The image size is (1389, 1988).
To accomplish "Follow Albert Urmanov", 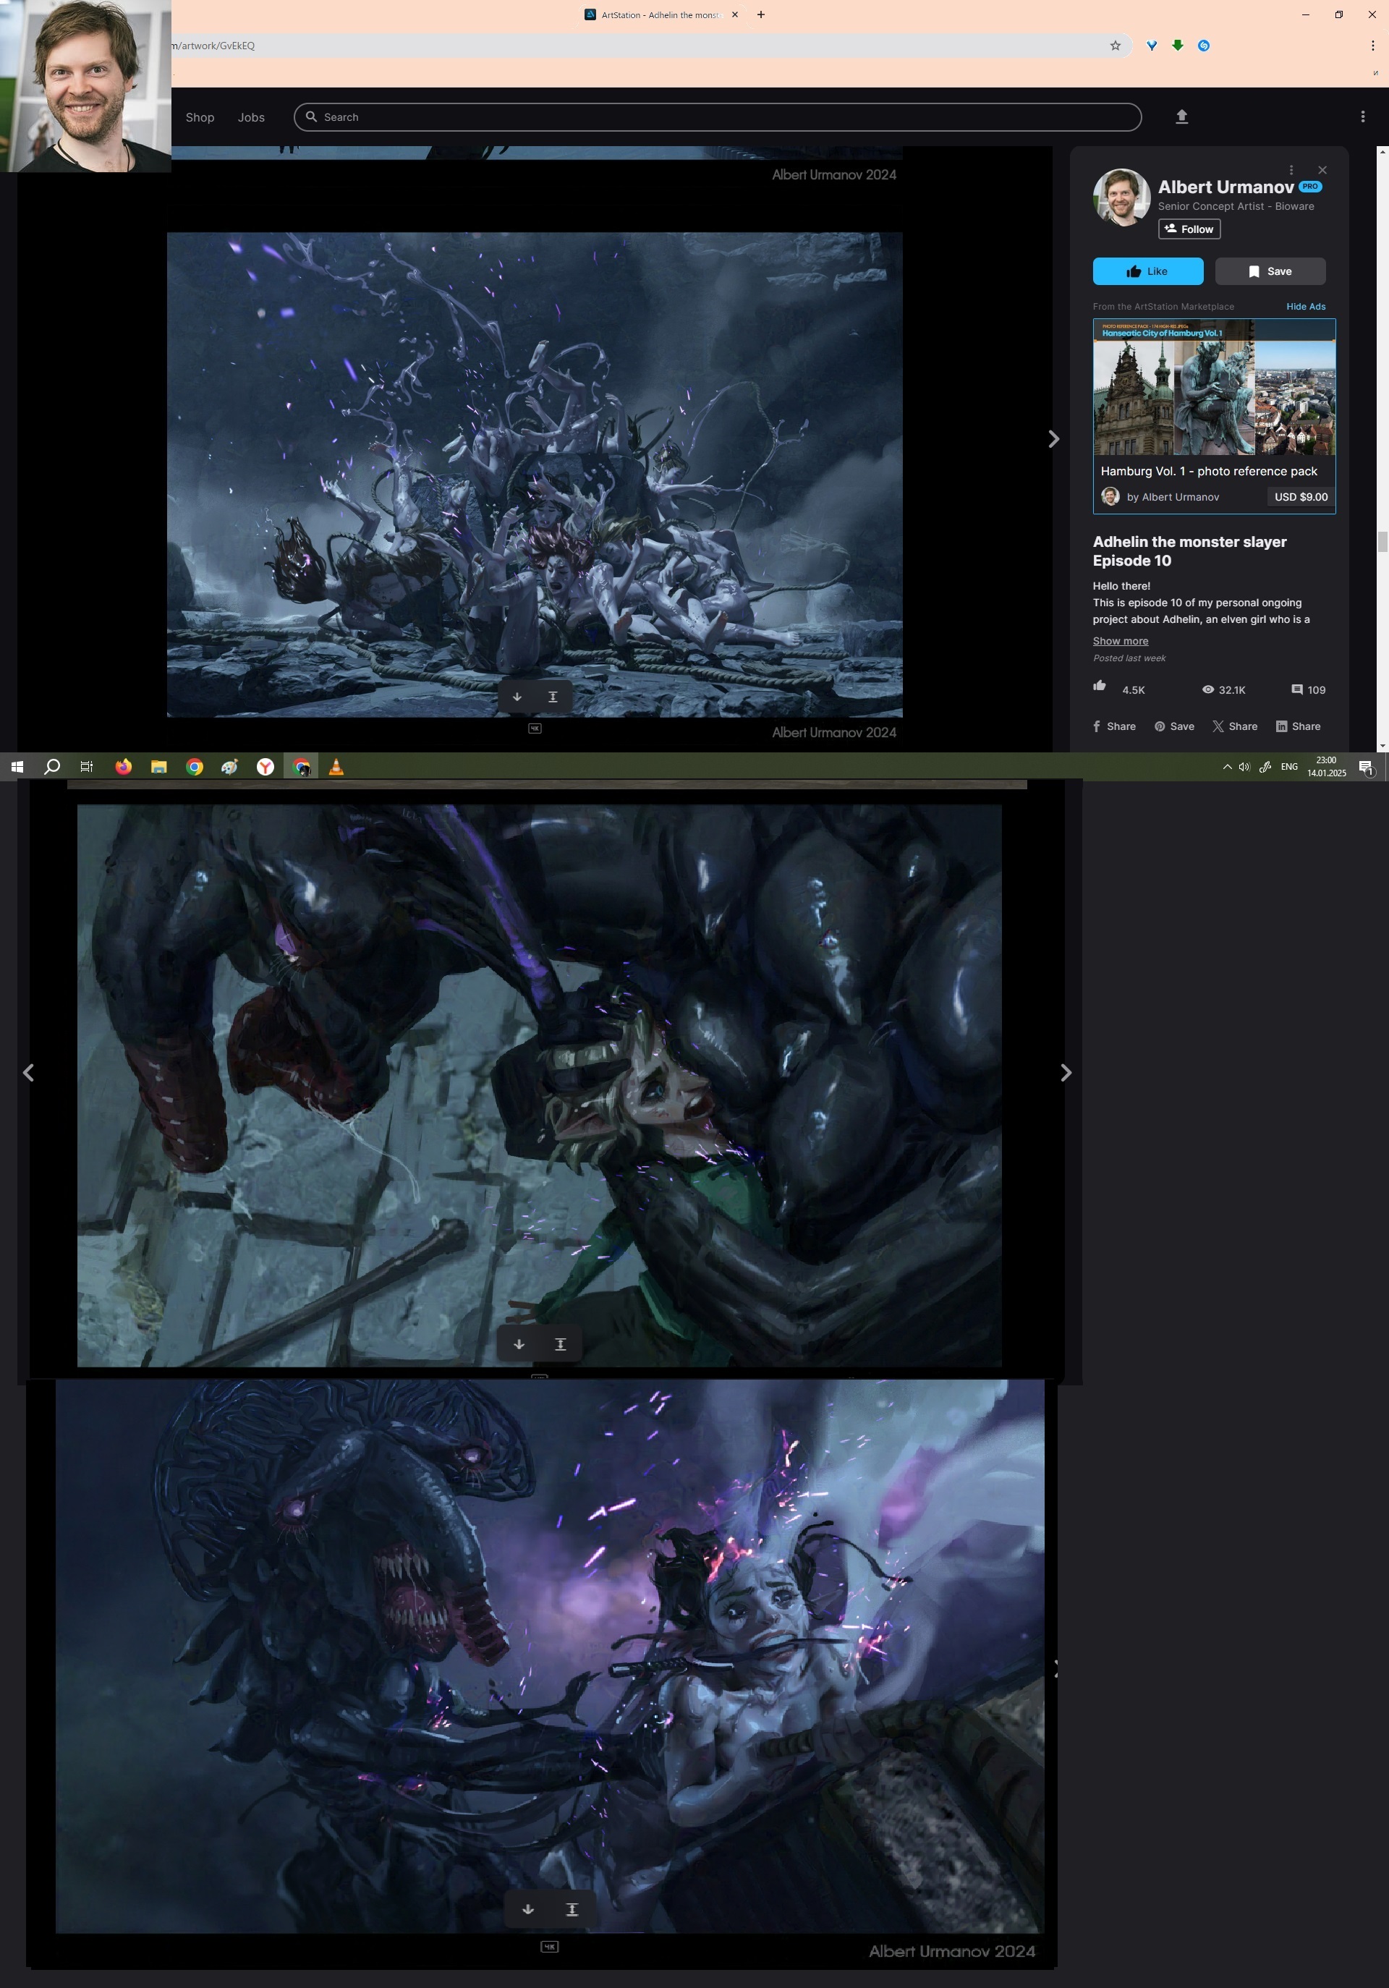I will (x=1189, y=229).
